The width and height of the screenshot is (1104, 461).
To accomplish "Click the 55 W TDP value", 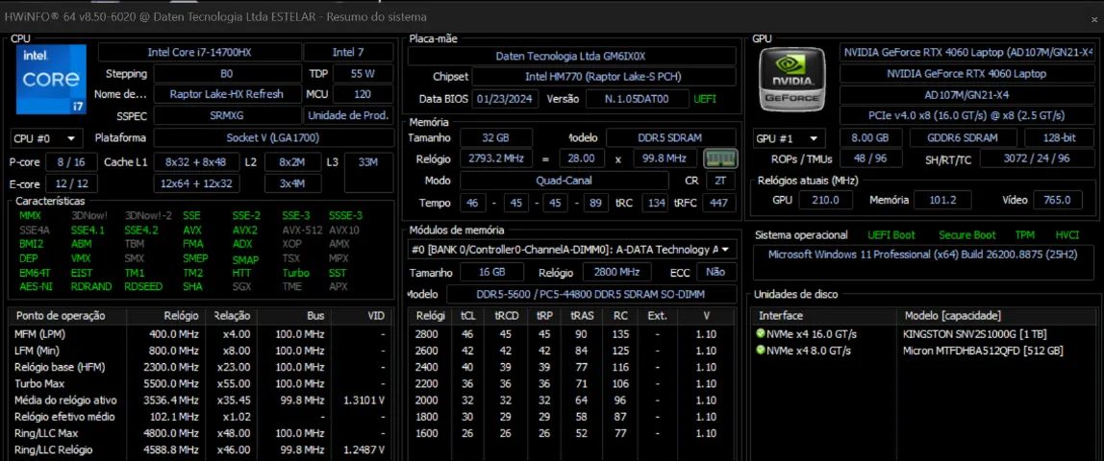I will pyautogui.click(x=363, y=73).
